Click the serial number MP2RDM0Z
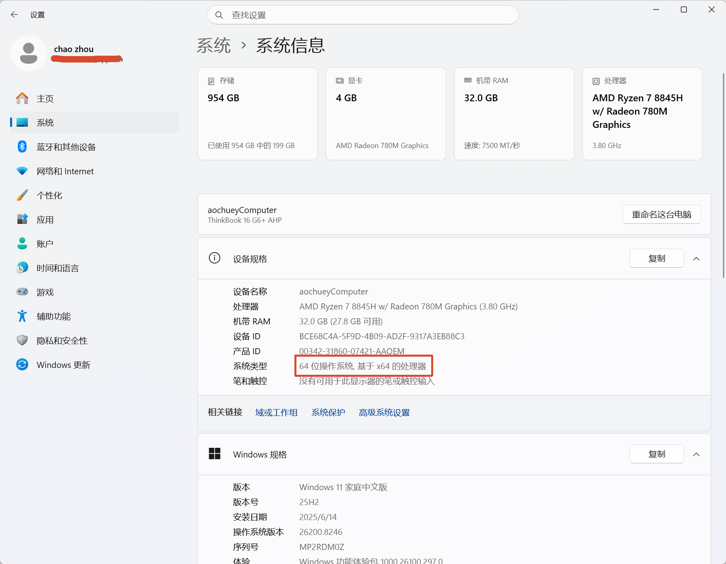This screenshot has width=726, height=564. tap(322, 547)
